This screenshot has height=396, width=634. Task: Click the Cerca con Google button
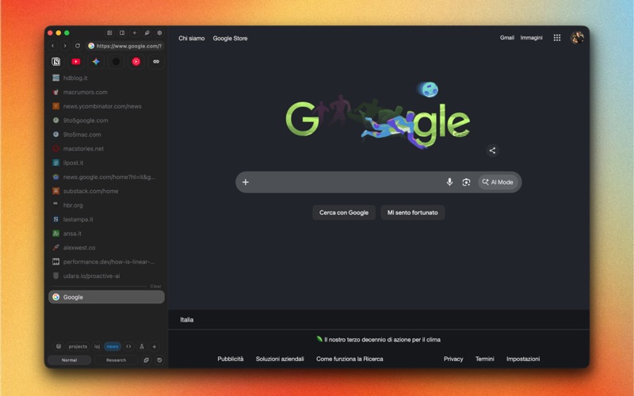pos(344,212)
